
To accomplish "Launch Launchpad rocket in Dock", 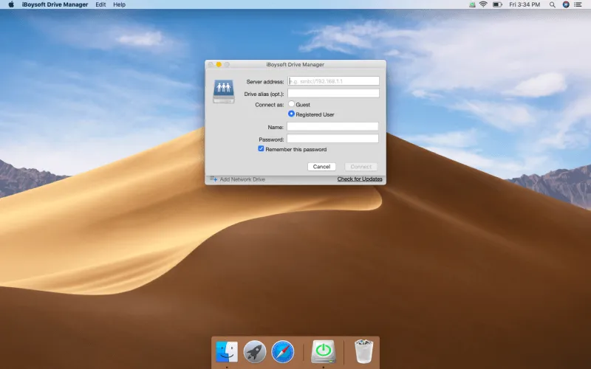I will point(255,352).
